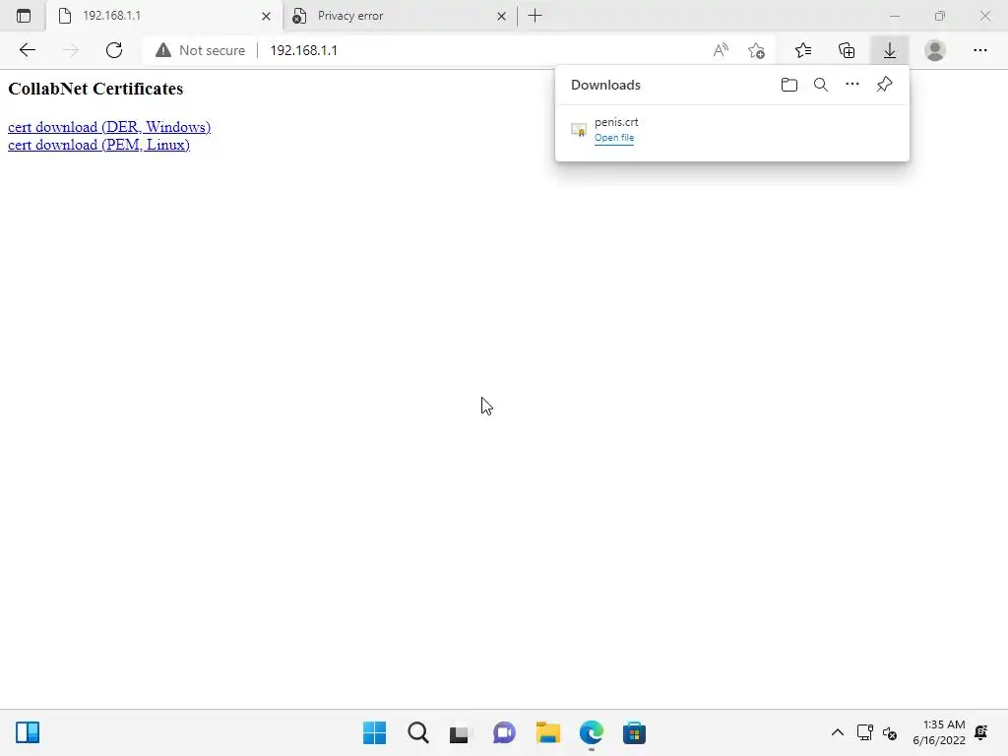Toggle the Downloads toolbar button
Viewport: 1008px width, 756px height.
(890, 50)
